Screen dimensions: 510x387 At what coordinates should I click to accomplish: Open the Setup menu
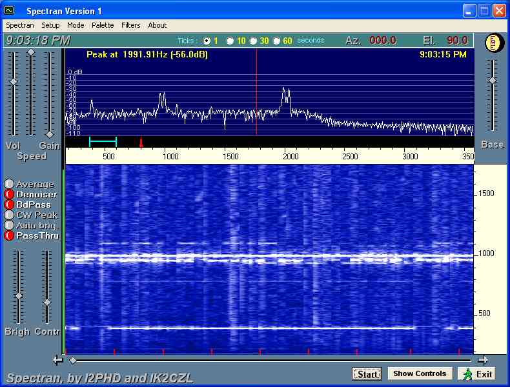[50, 25]
